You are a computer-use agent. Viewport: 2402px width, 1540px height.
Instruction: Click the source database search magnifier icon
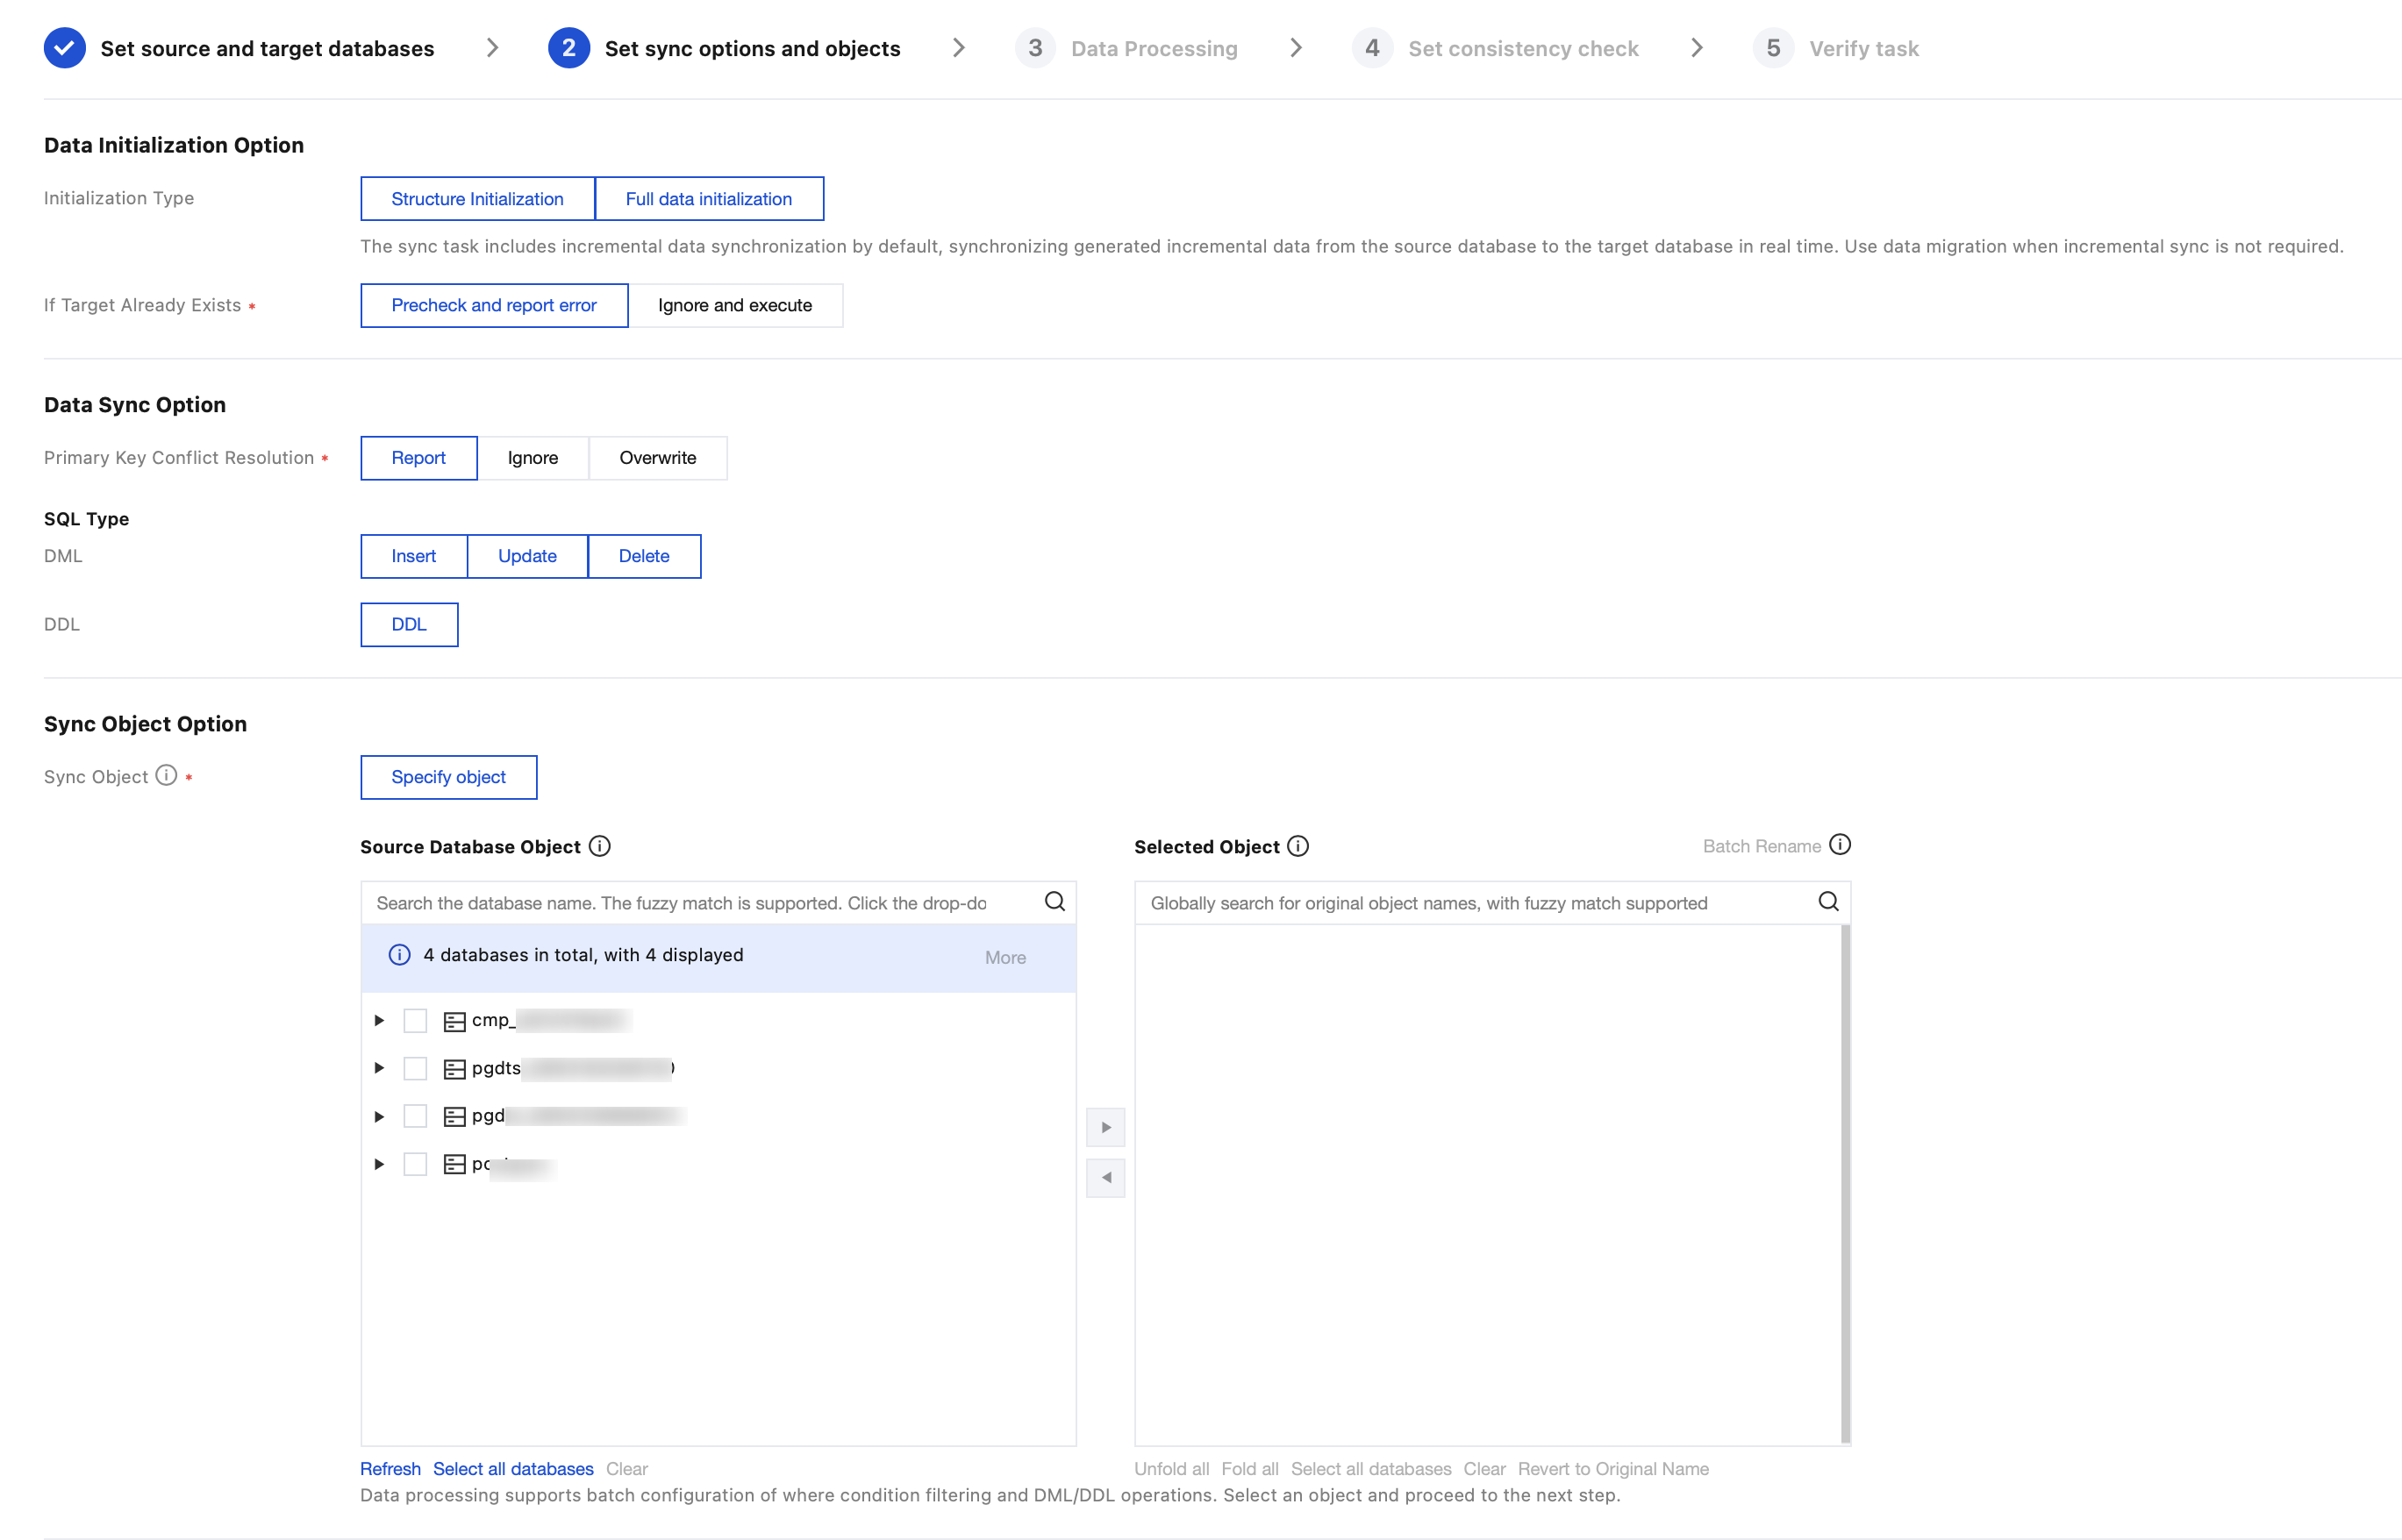(x=1054, y=902)
